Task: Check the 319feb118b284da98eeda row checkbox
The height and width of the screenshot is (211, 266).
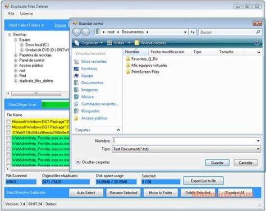Action: (x=8, y=132)
